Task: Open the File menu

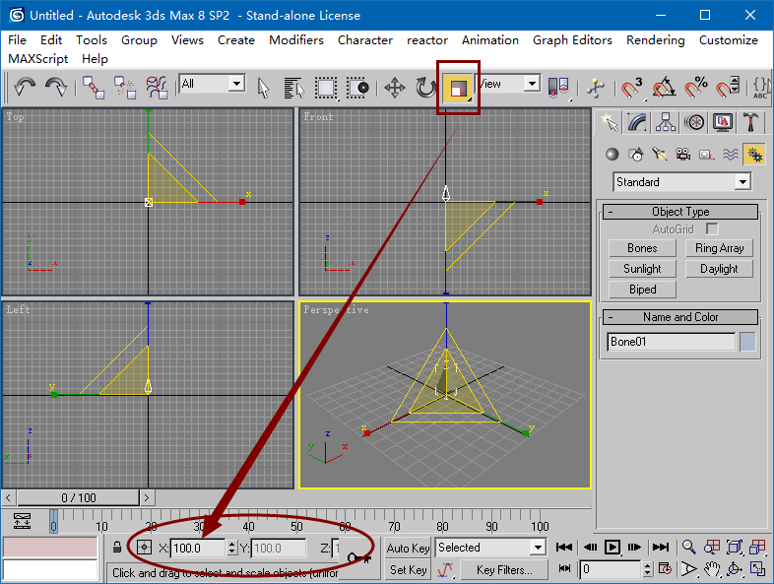Action: [x=18, y=40]
